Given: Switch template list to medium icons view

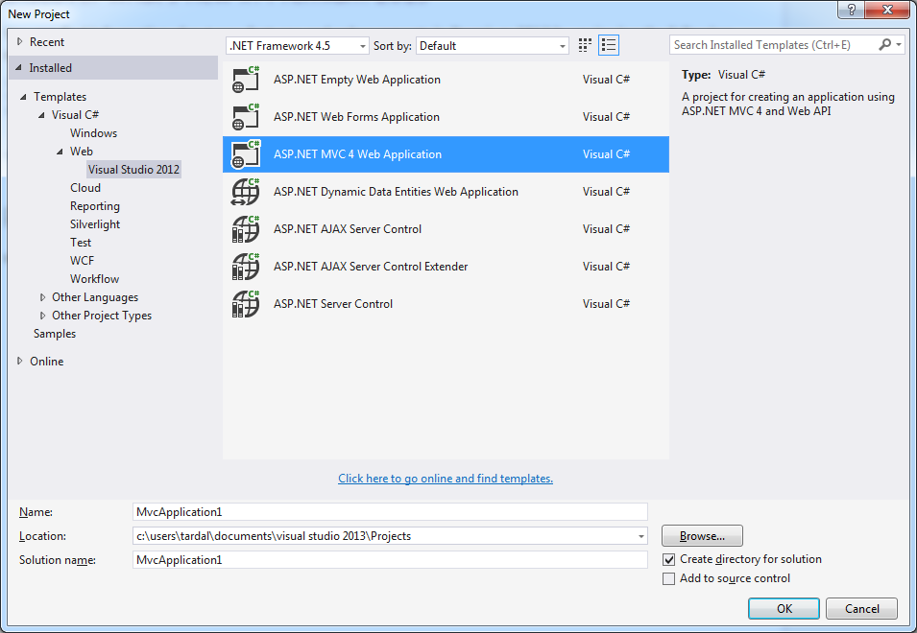Looking at the screenshot, I should 584,45.
